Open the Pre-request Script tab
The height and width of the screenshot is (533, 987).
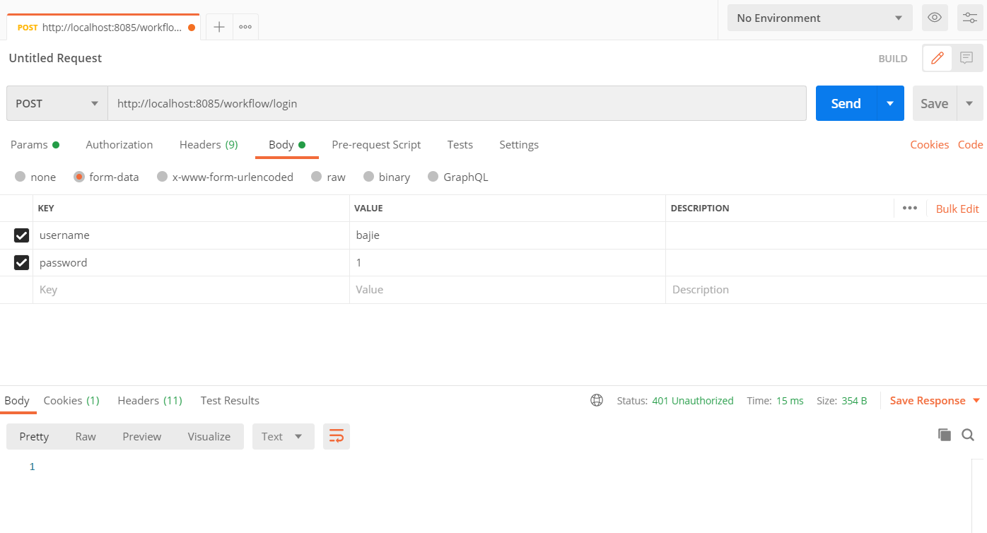[376, 144]
